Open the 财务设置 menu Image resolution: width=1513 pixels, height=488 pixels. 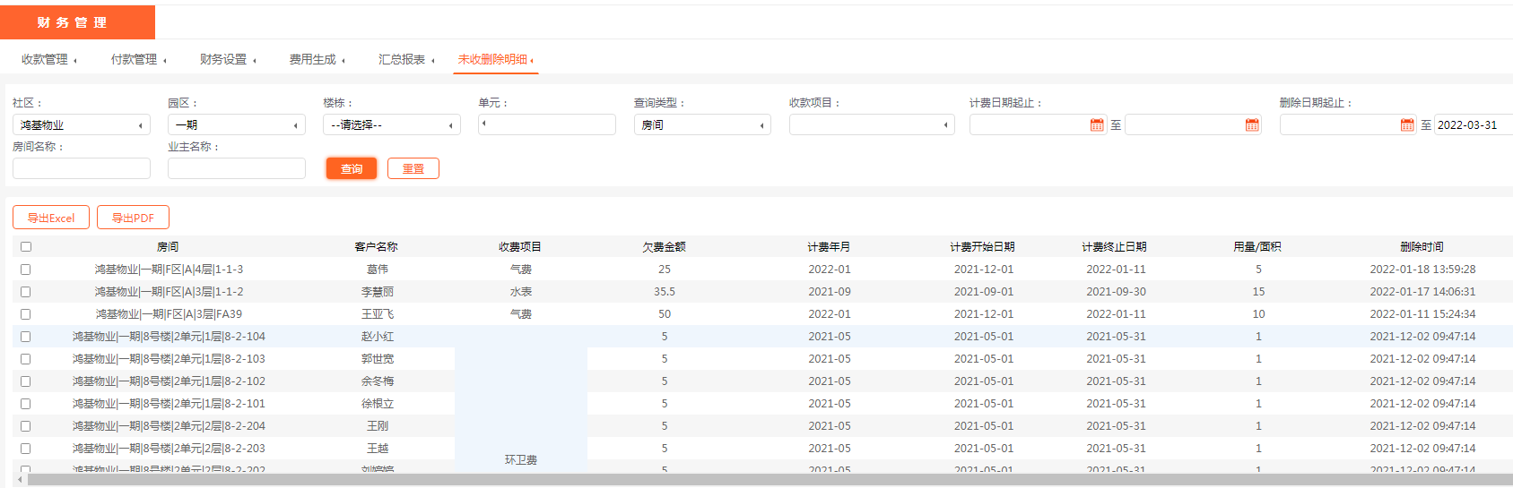(227, 60)
